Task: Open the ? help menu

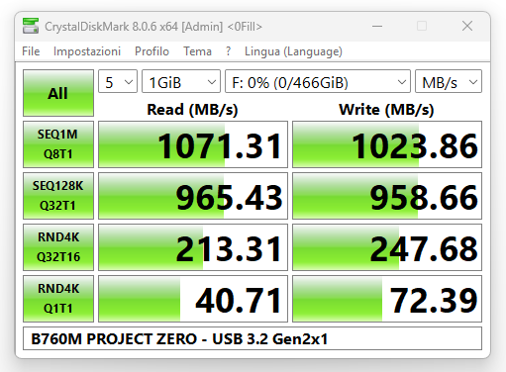Action: click(228, 51)
